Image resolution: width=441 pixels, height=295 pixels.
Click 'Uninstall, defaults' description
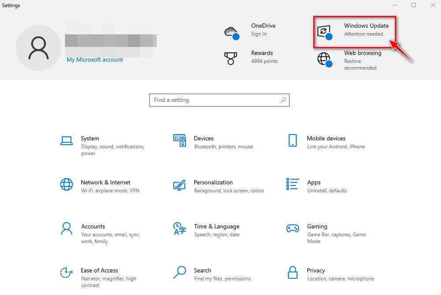(x=327, y=190)
